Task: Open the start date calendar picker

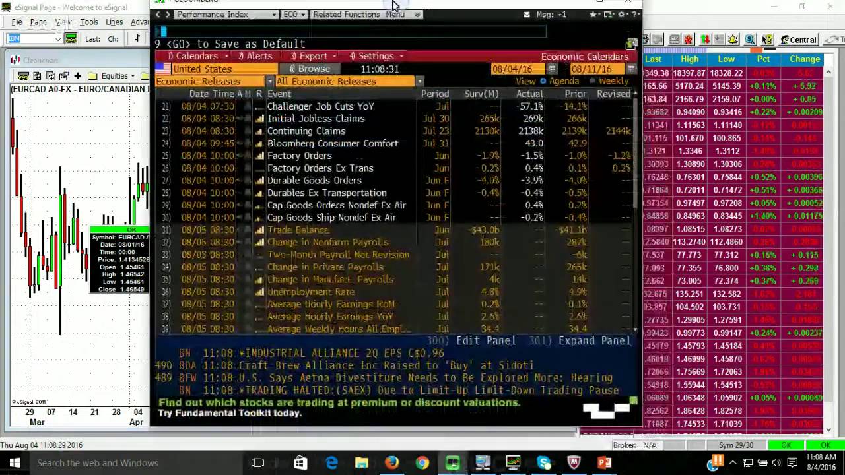Action: pyautogui.click(x=552, y=69)
